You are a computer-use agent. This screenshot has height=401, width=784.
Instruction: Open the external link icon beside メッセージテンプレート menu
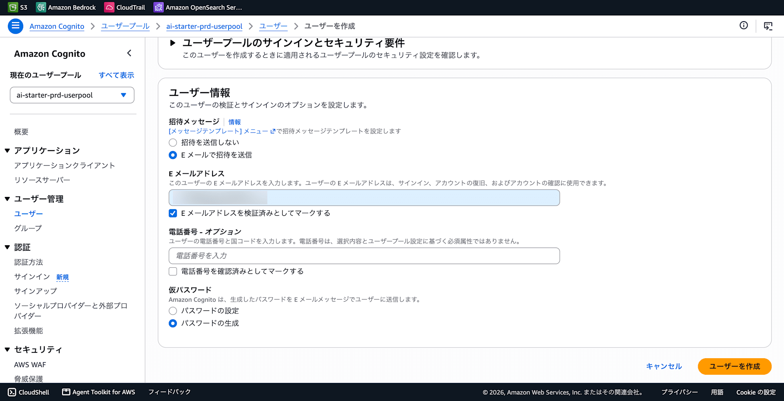(x=273, y=131)
